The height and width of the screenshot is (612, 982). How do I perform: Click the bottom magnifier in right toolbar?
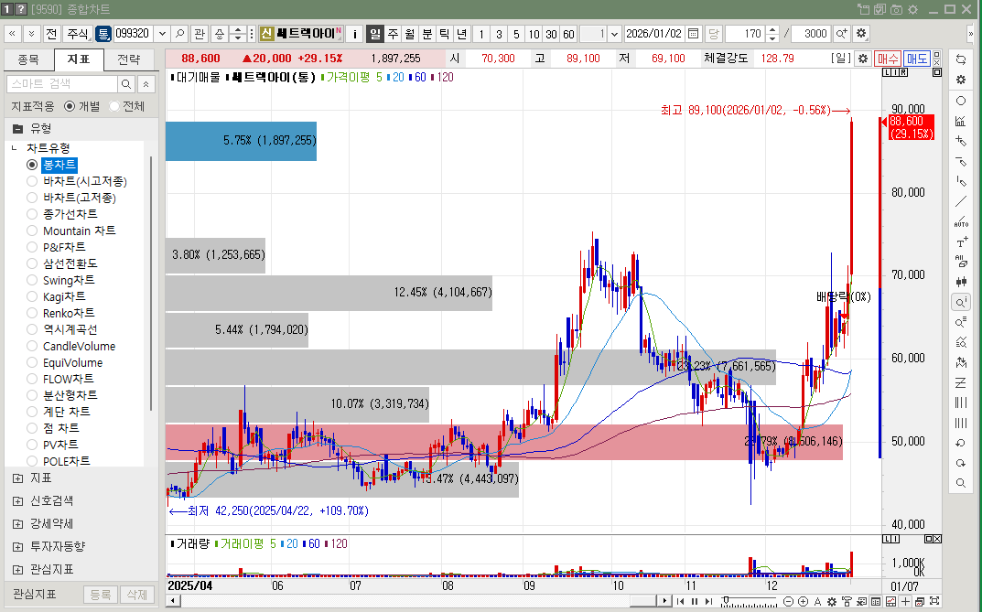[961, 483]
